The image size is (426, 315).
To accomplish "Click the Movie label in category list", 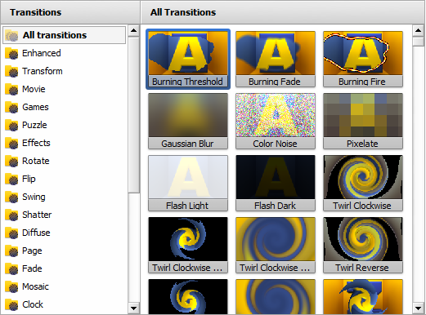I will 34,89.
